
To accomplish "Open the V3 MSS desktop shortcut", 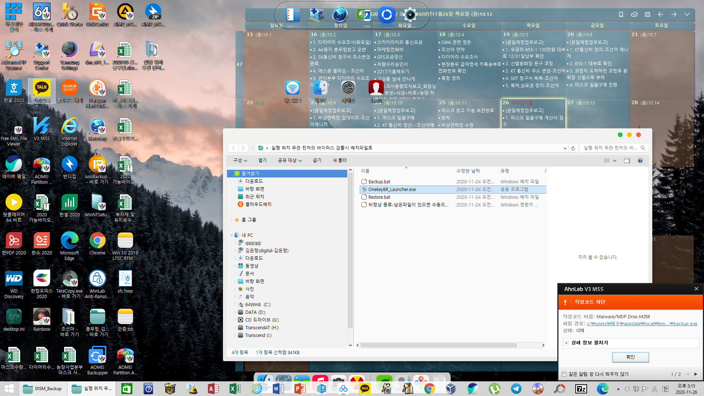I will (x=42, y=129).
